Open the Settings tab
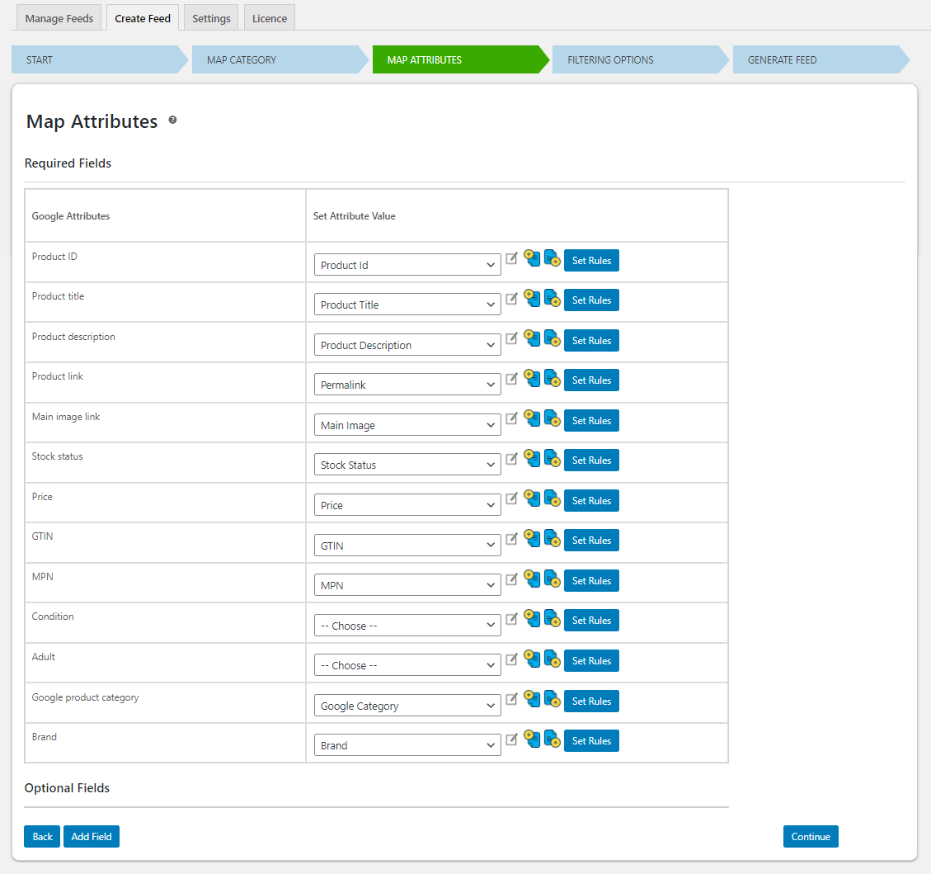Image resolution: width=931 pixels, height=874 pixels. 210,17
